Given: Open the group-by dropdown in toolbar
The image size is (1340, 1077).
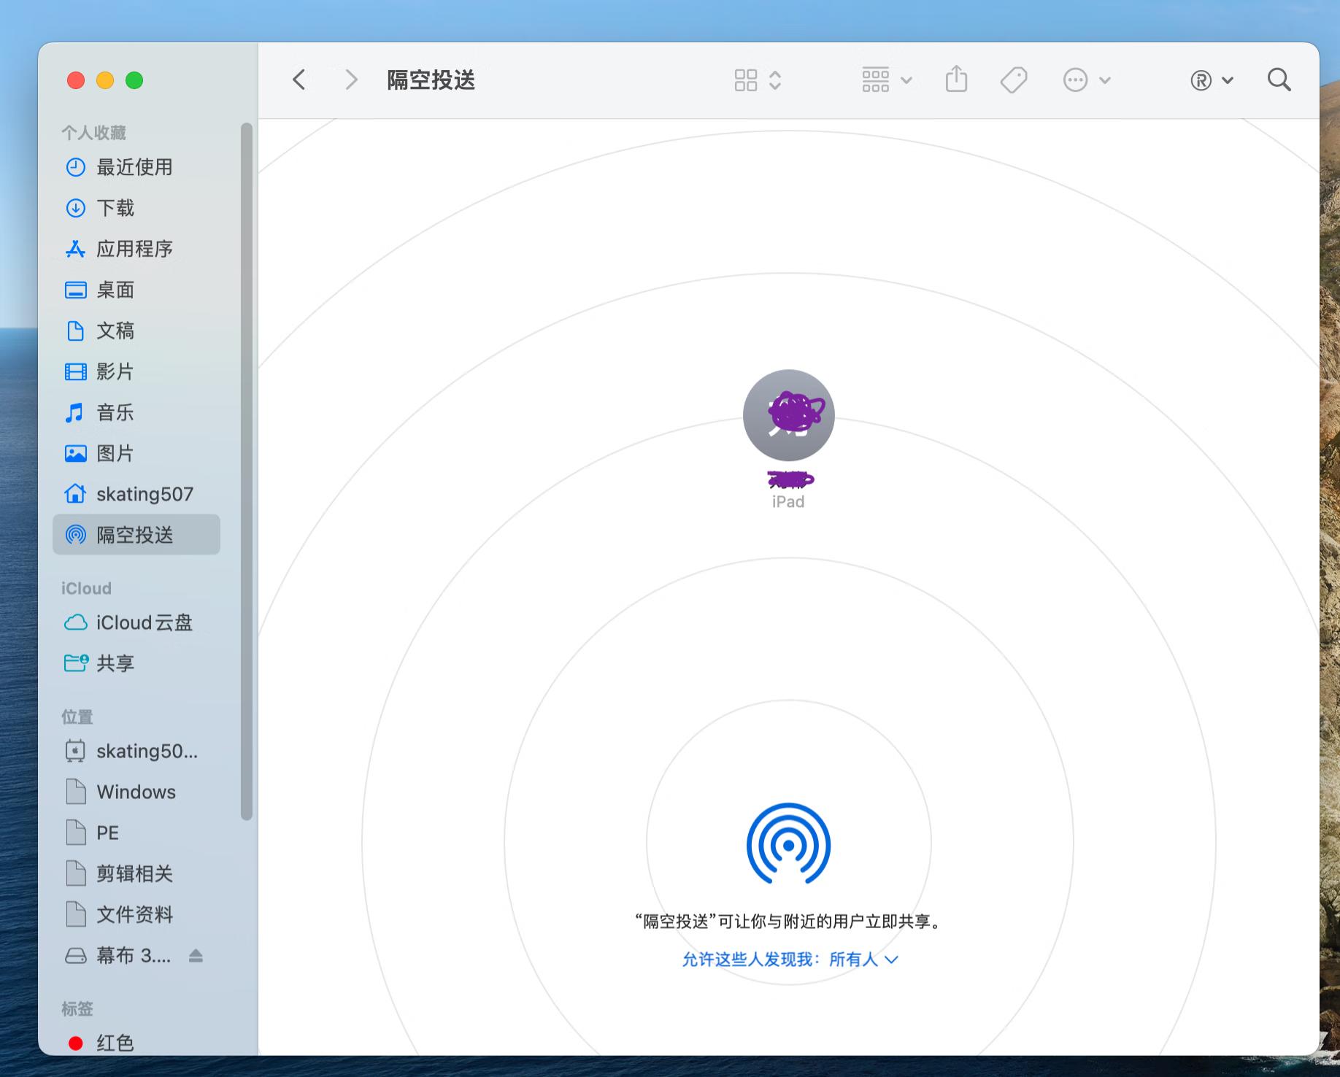Looking at the screenshot, I should click(x=886, y=80).
